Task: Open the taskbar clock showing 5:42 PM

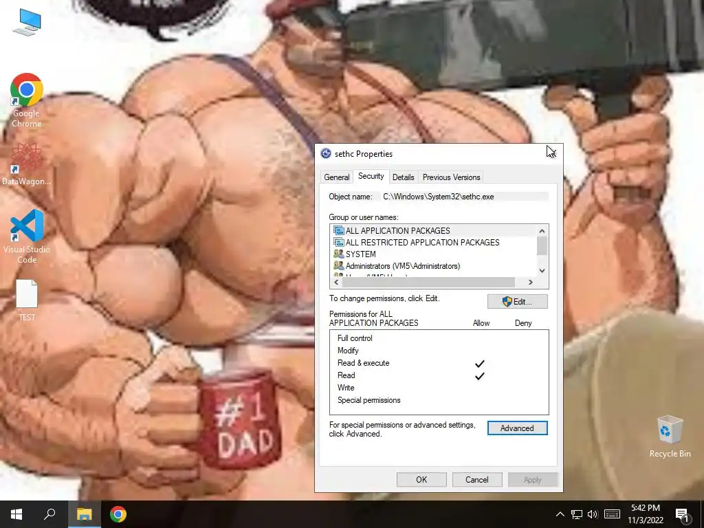Action: pos(645,514)
